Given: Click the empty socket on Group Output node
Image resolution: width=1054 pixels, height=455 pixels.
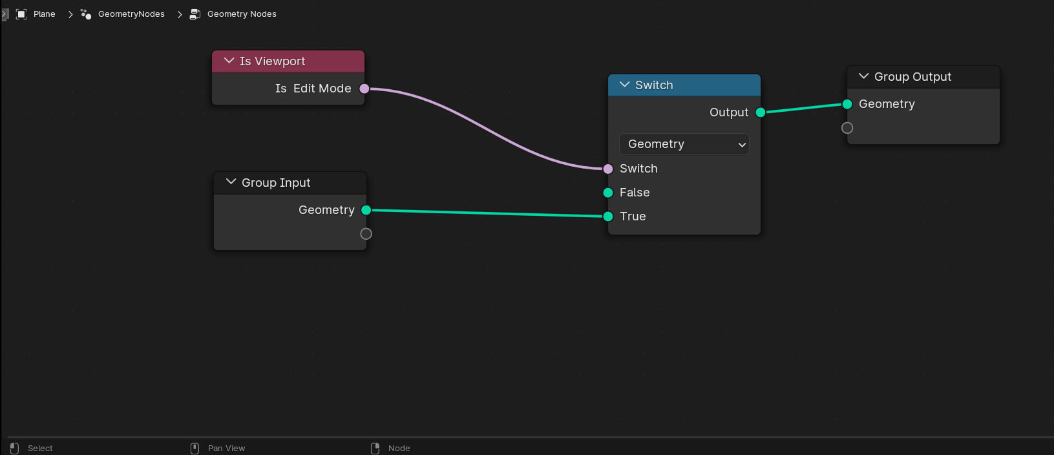Looking at the screenshot, I should (x=847, y=128).
